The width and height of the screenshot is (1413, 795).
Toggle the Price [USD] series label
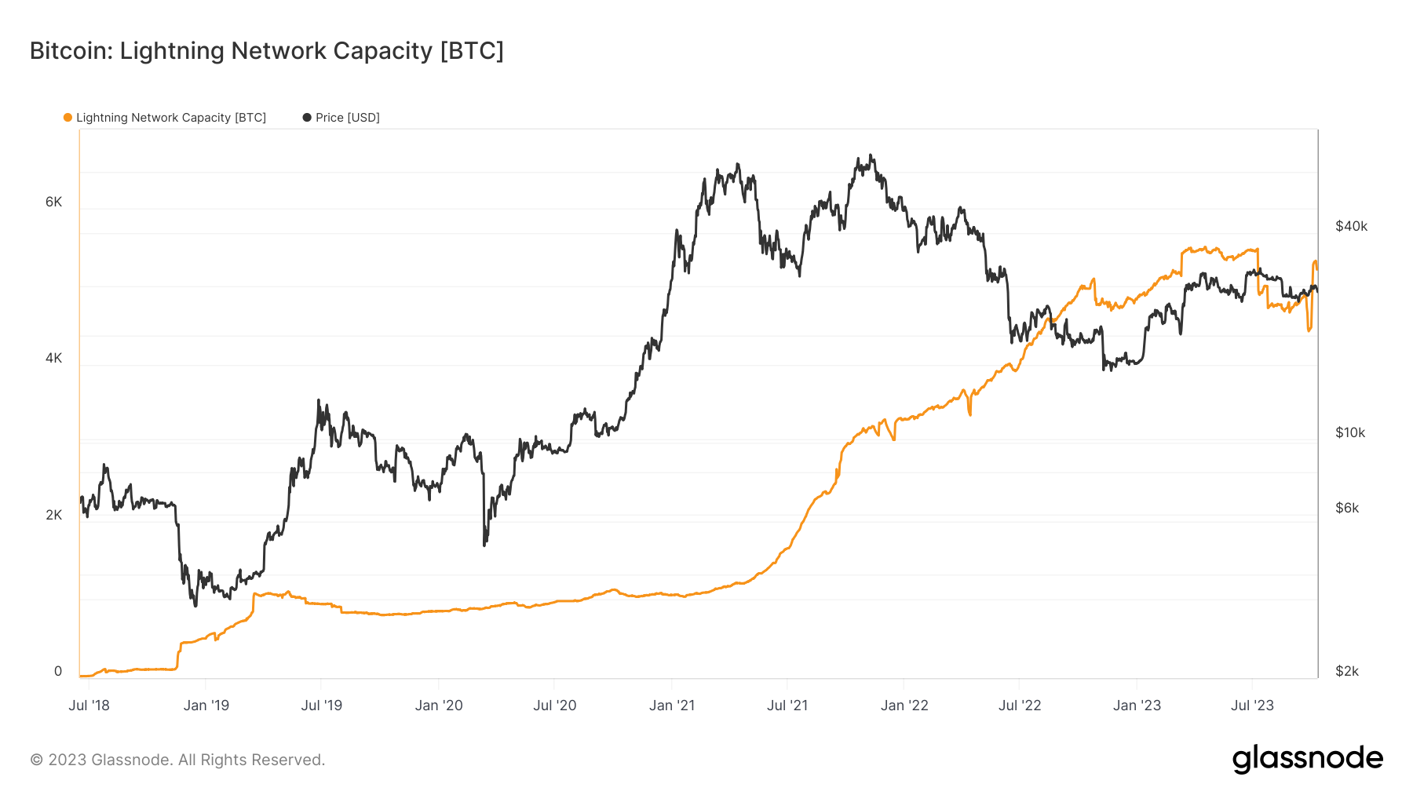[348, 118]
